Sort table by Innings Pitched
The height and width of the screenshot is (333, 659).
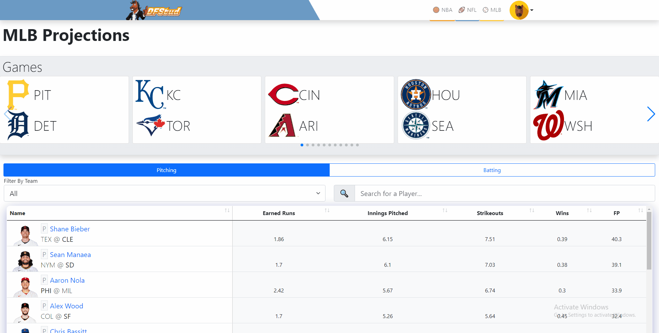pyautogui.click(x=388, y=213)
